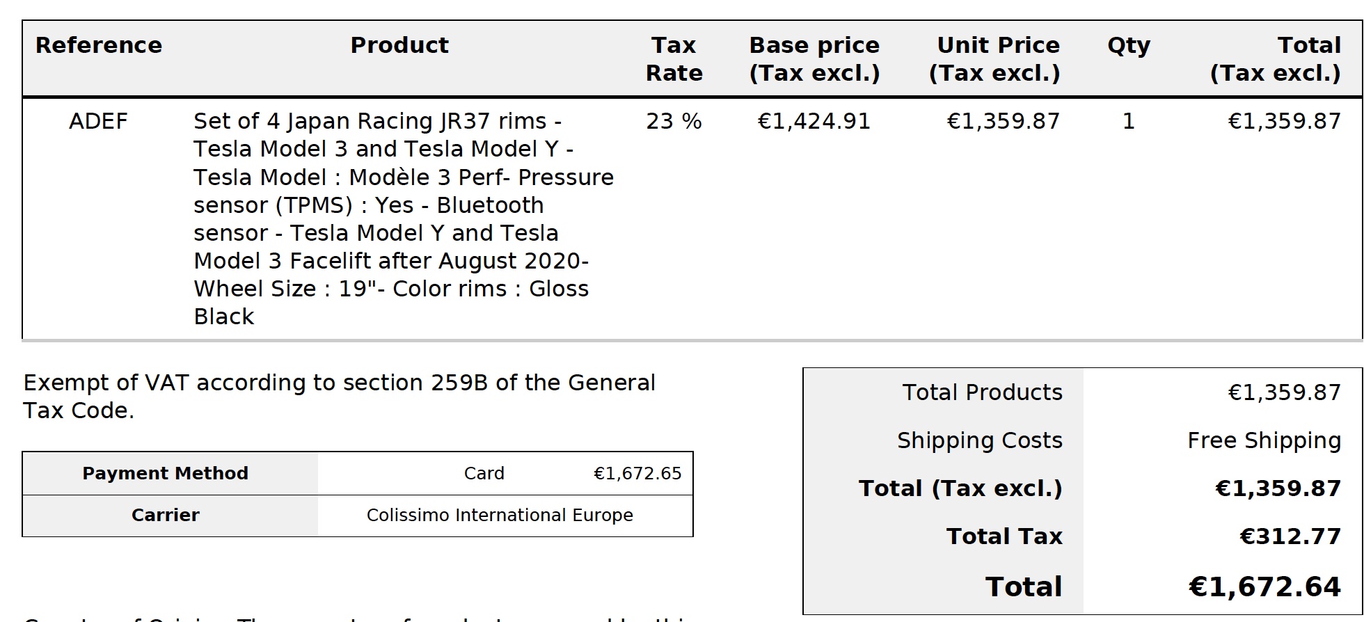1364x622 pixels.
Task: Select the Free Shipping value
Action: coord(1264,441)
